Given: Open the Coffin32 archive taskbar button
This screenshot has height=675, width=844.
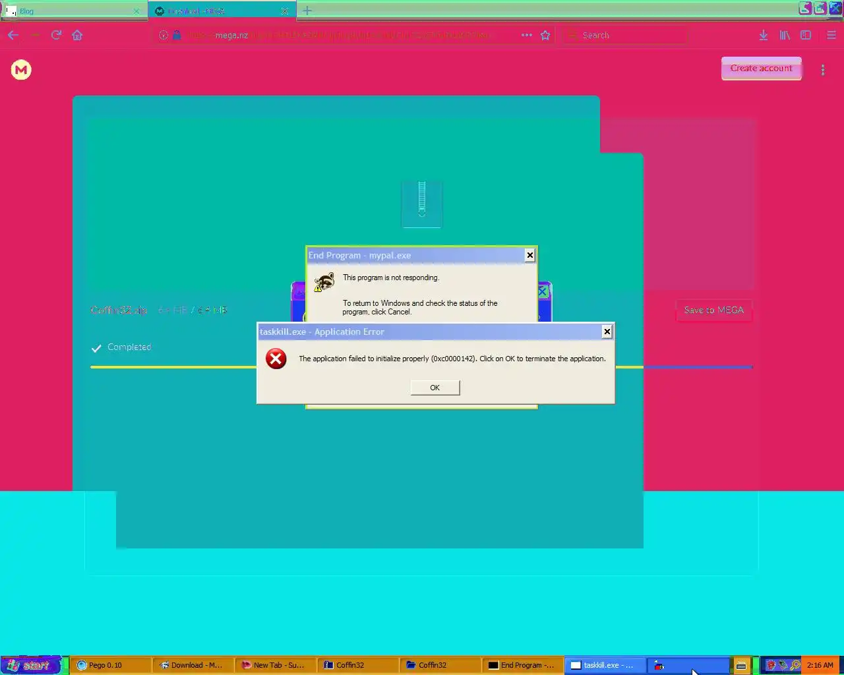Looking at the screenshot, I should (x=357, y=665).
